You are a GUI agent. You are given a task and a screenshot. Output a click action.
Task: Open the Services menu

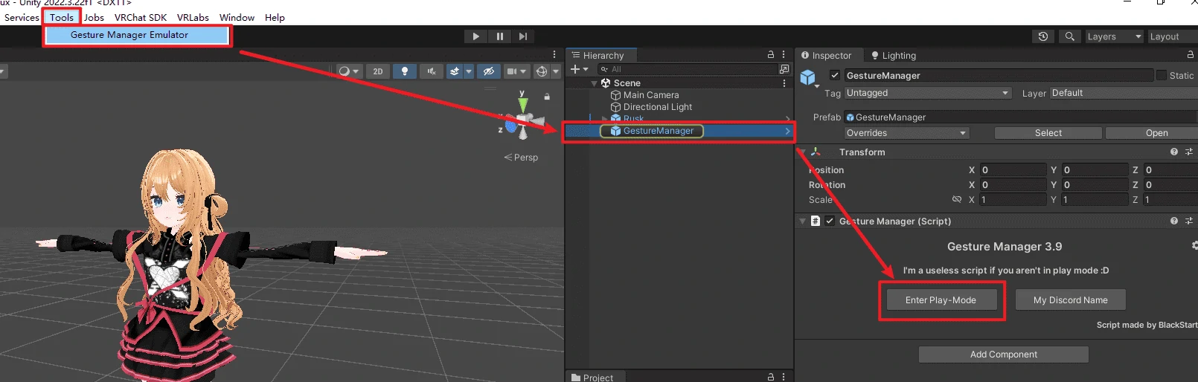tap(22, 17)
